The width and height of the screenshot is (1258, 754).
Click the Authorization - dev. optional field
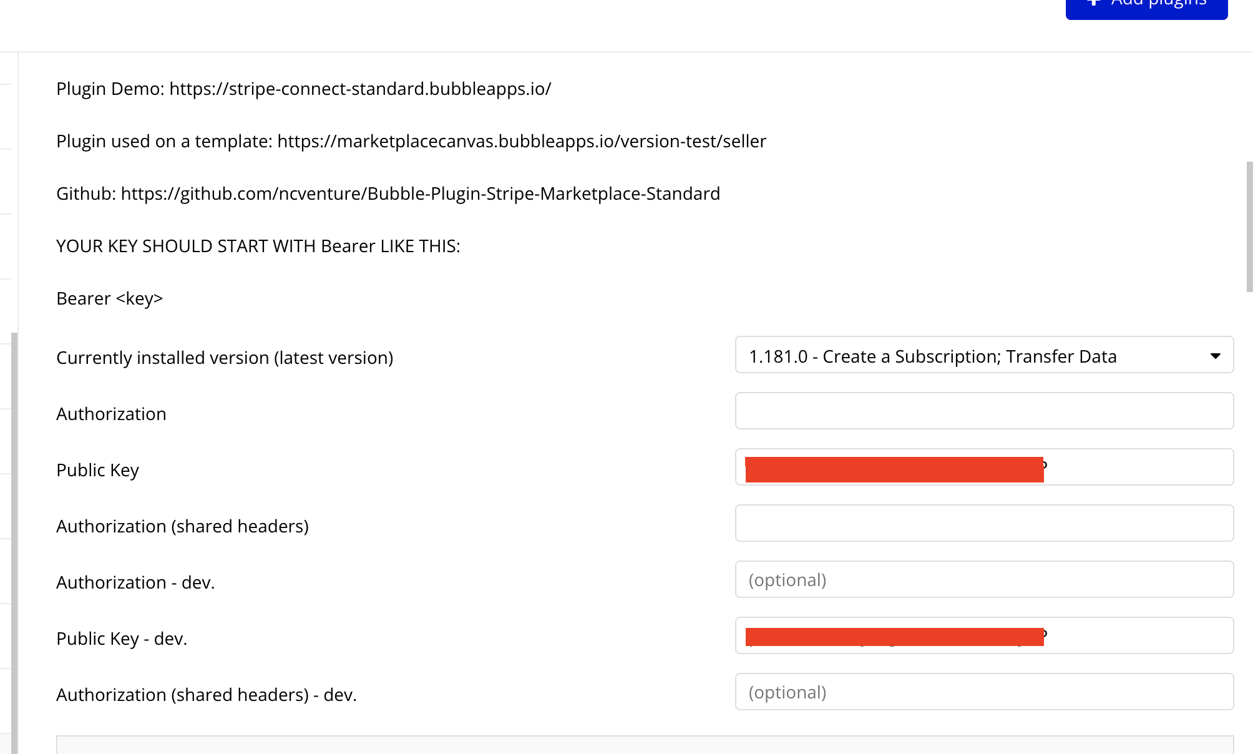(x=984, y=579)
